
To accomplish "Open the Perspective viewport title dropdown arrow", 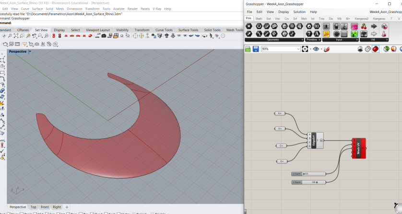I will tap(30, 51).
